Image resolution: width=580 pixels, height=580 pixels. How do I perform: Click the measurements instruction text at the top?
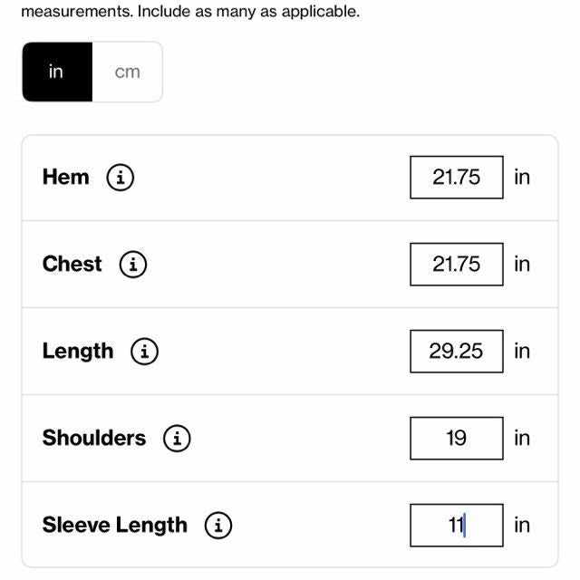pyautogui.click(x=190, y=13)
